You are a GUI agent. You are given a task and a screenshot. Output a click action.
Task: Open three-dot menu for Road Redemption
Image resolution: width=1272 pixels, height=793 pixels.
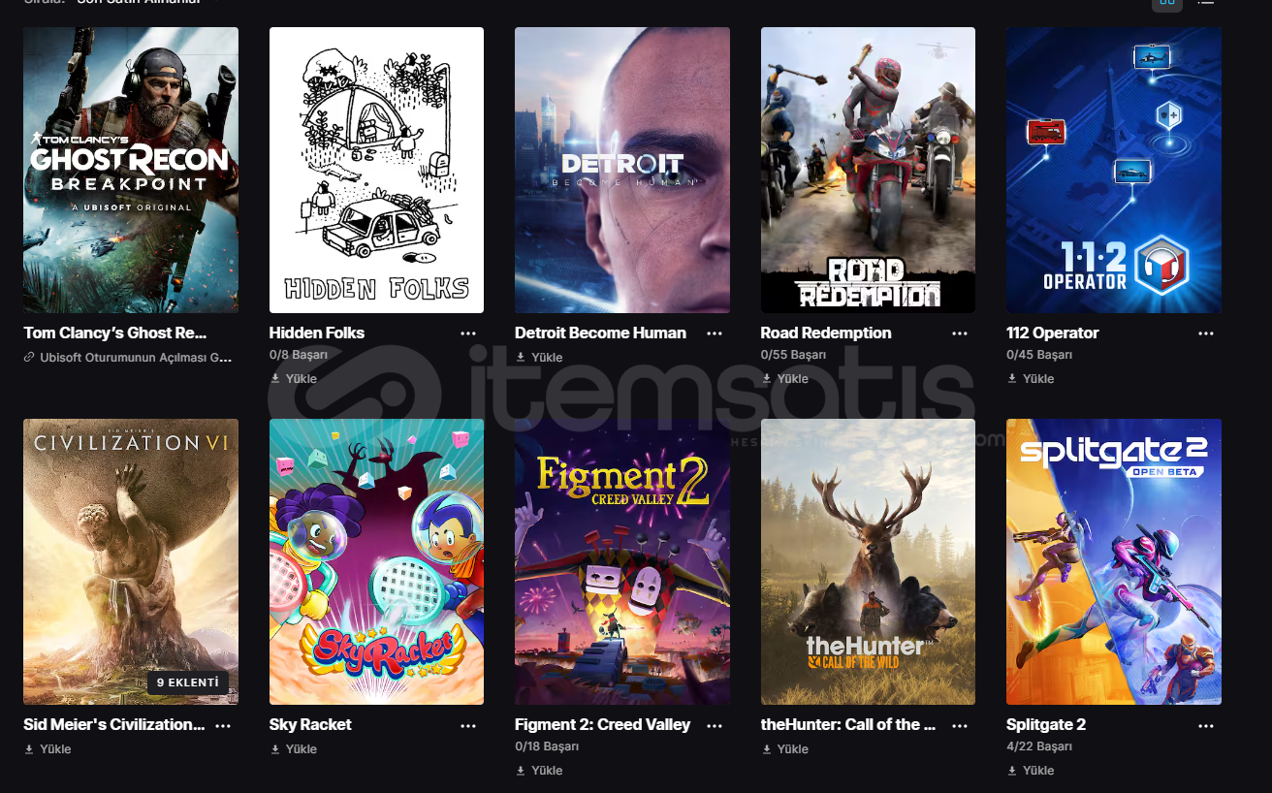[960, 333]
